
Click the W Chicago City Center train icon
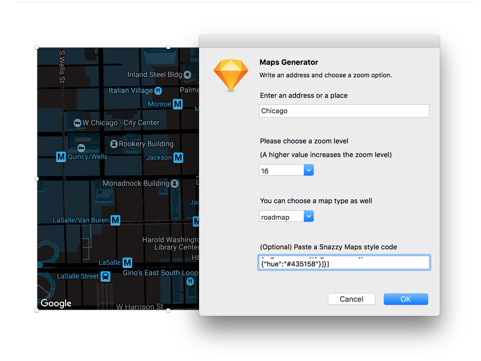[78, 123]
